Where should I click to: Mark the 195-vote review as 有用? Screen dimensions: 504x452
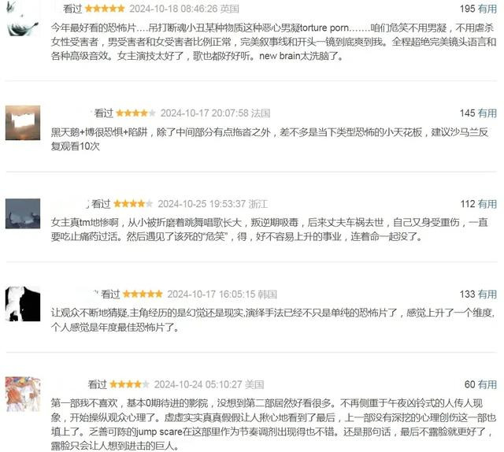(x=487, y=9)
